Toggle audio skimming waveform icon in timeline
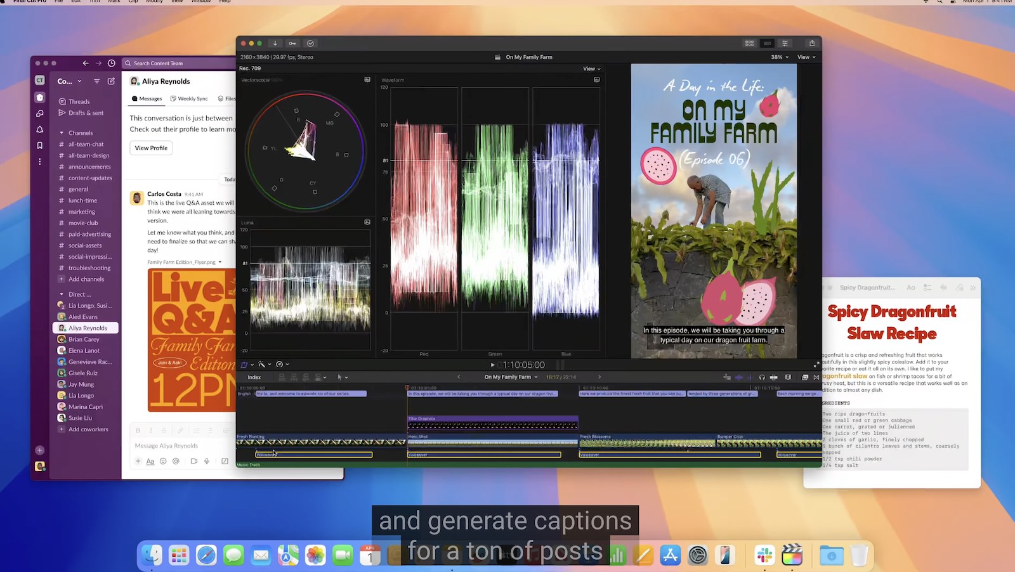Screen dimensions: 1015x572 (738, 377)
